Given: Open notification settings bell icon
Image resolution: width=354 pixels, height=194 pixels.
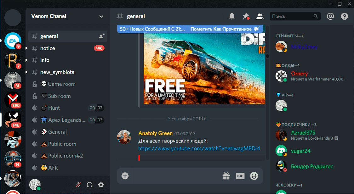Looking at the screenshot, I should (232, 16).
